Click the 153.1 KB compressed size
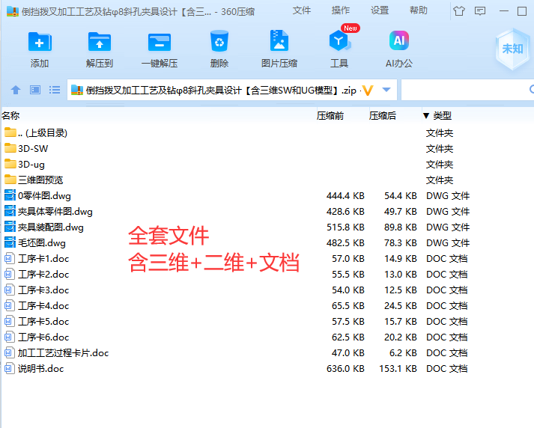 [x=398, y=368]
